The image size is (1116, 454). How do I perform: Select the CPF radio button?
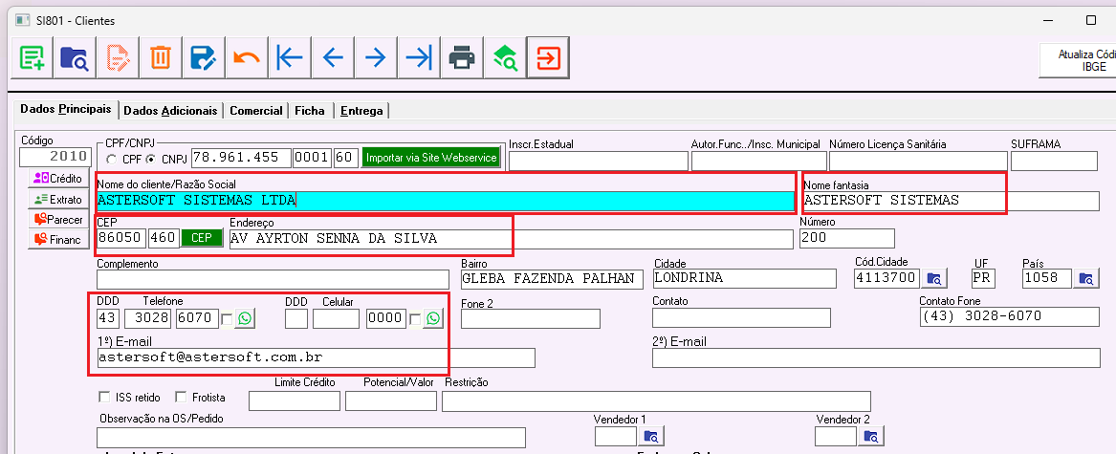111,159
